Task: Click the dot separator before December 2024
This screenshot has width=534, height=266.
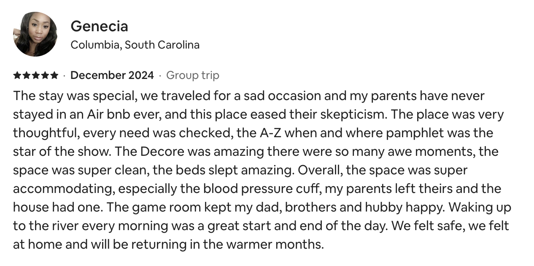Action: coord(65,76)
